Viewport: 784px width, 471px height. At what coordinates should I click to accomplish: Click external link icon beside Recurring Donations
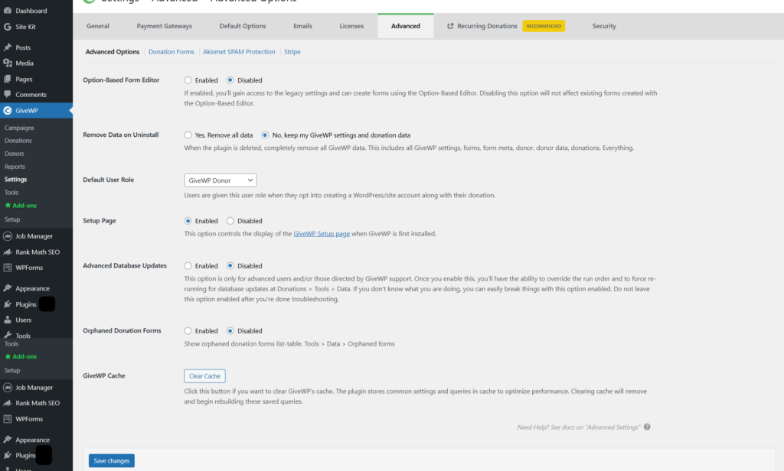[450, 26]
